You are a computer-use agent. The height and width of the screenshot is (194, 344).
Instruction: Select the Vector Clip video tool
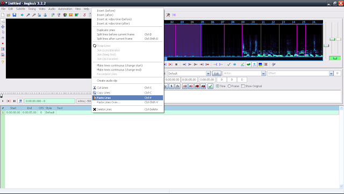point(3,54)
